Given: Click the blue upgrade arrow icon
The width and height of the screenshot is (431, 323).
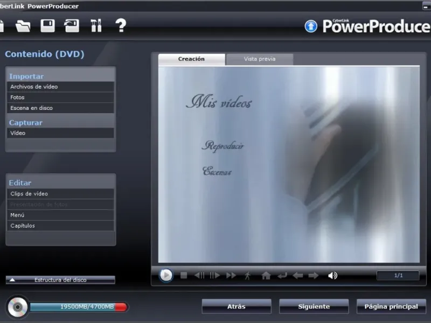Looking at the screenshot, I should pyautogui.click(x=311, y=26).
